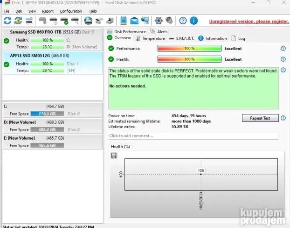Viewport: 290px width, 228px height.
Task: Click the envelope send-email toolbar icon
Action: [134, 21]
